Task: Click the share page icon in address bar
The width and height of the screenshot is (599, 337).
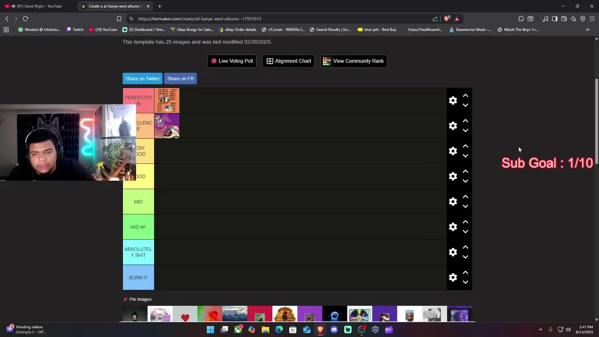Action: pos(435,19)
